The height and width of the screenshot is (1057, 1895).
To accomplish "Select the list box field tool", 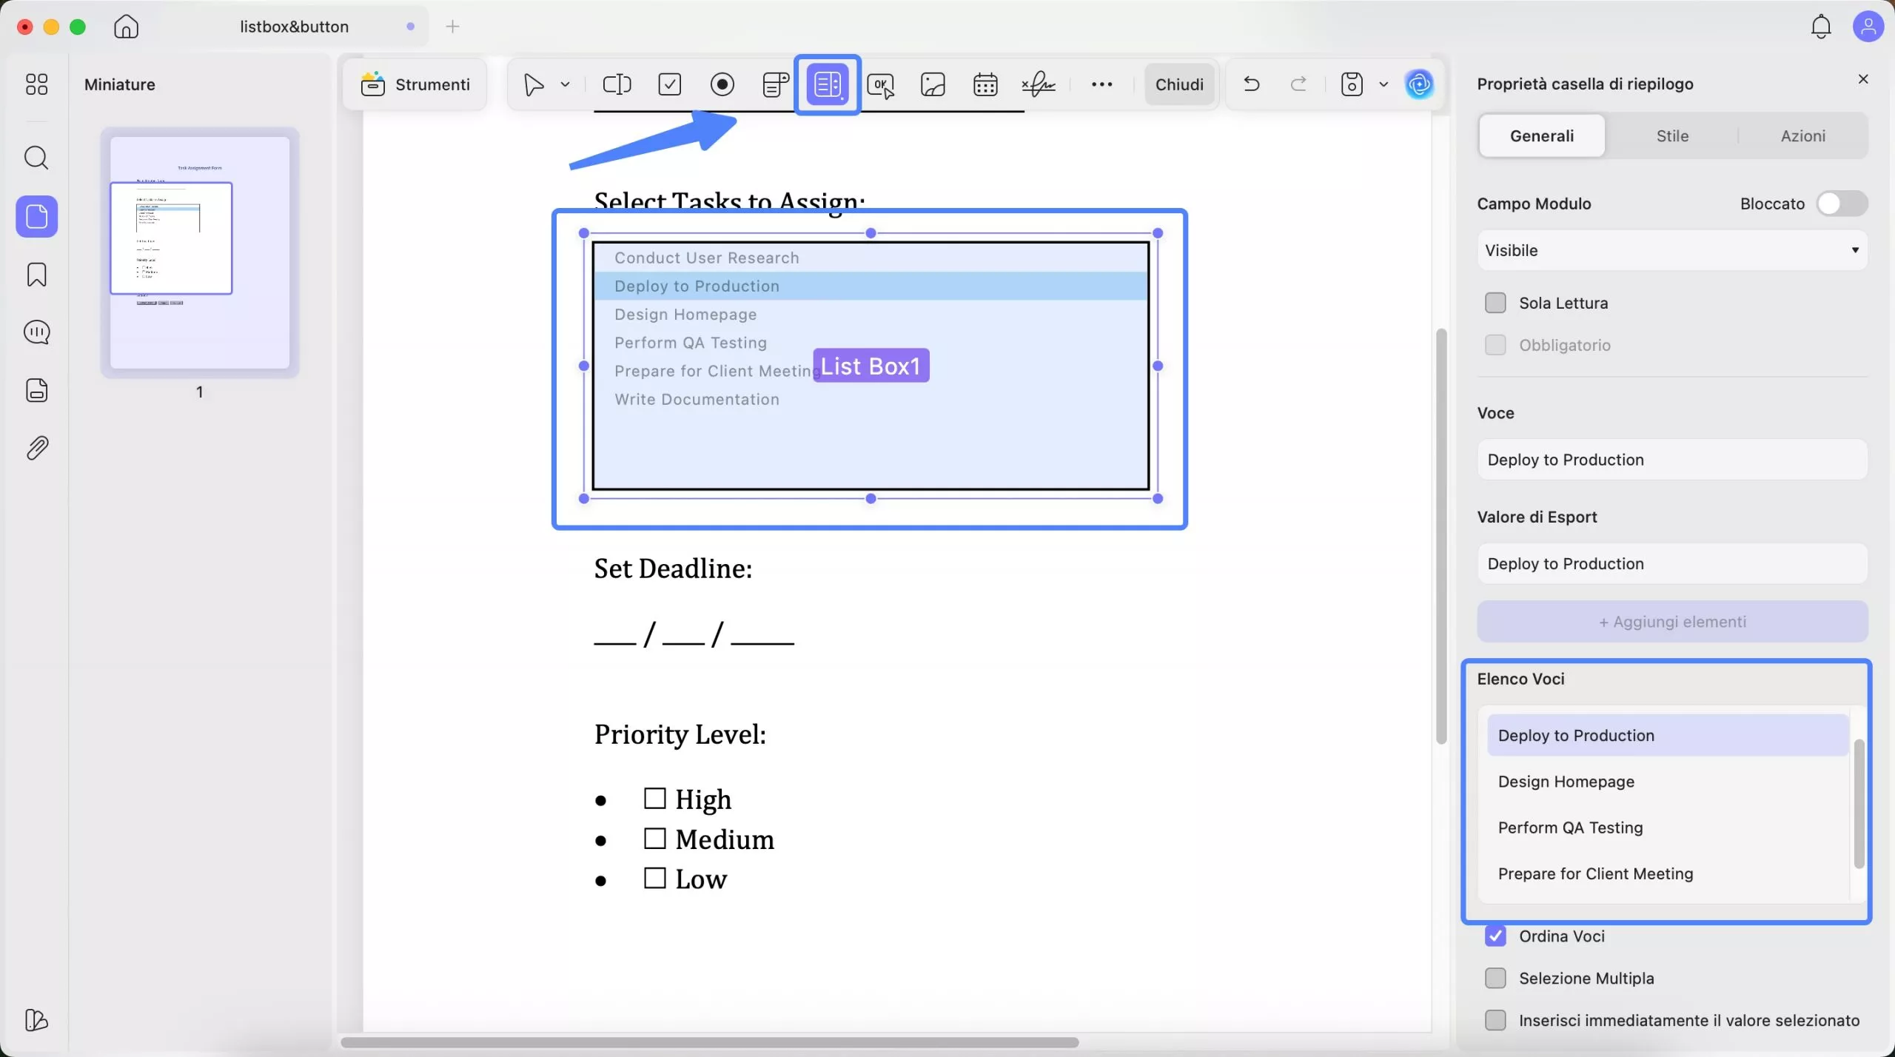I will click(827, 84).
